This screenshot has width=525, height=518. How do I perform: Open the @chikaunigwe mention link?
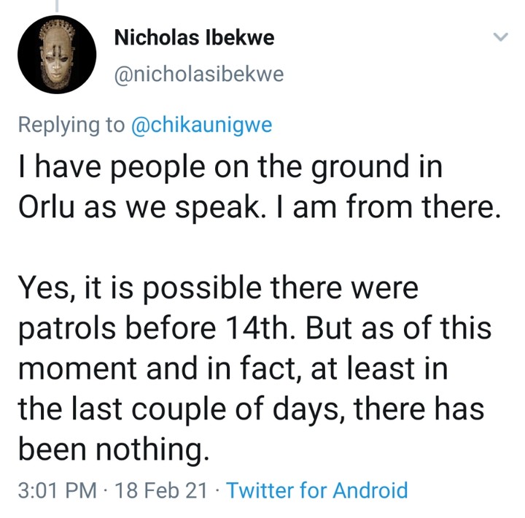pos(201,125)
